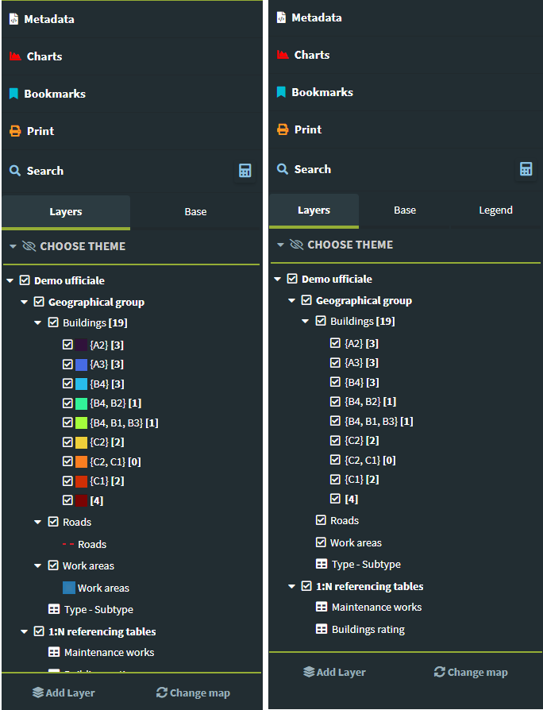The width and height of the screenshot is (543, 710).
Task: Uncheck Demo ufficiale in left panel
Action: coord(25,280)
